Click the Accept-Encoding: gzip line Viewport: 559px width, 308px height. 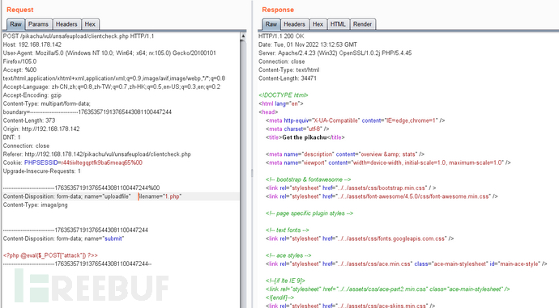coord(32,95)
